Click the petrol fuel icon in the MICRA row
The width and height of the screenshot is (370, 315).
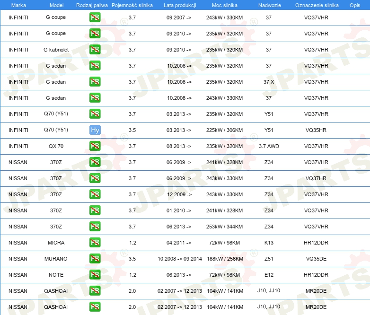[95, 243]
